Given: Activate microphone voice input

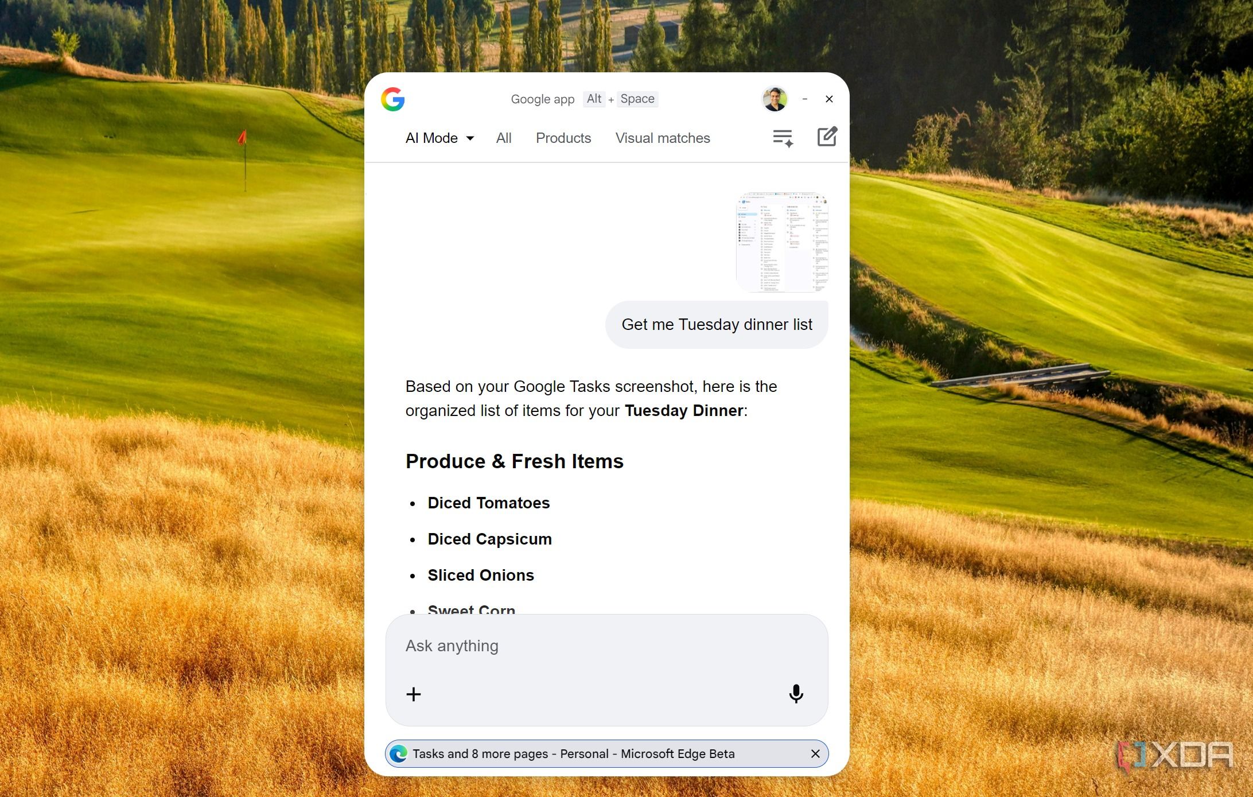Looking at the screenshot, I should pyautogui.click(x=796, y=694).
